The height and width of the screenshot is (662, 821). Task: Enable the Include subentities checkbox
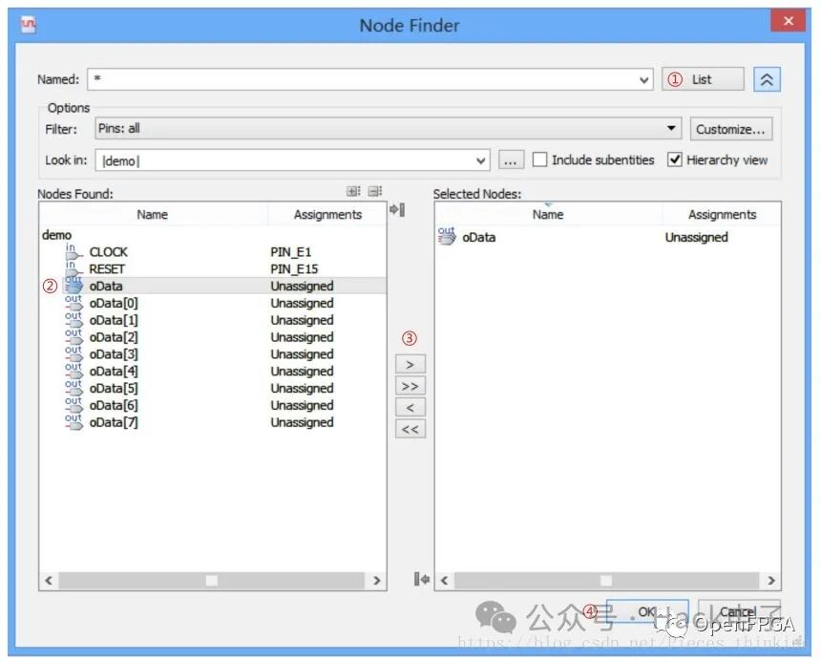[540, 160]
